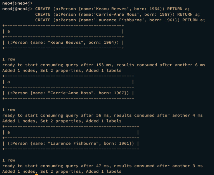
Task: Click '1 row' below the Laurence Fishburne table
Action: coord(9,160)
